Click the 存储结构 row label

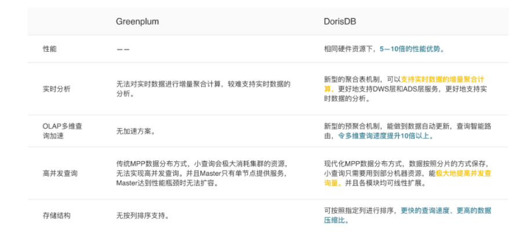54,216
